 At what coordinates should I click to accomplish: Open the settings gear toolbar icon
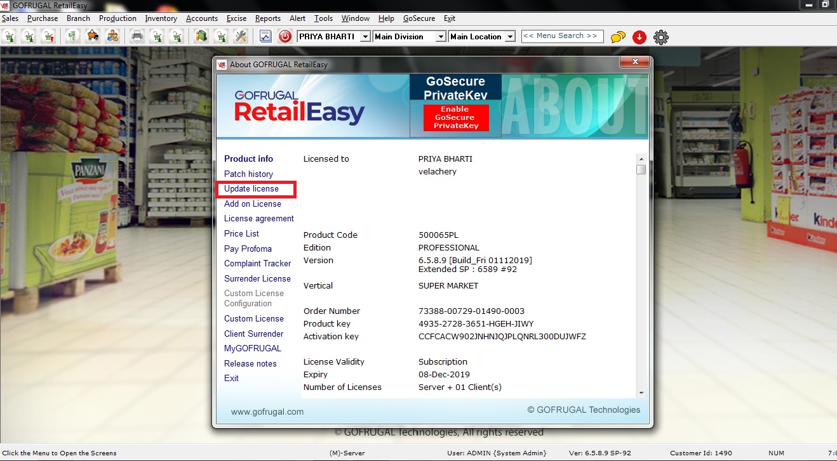pos(661,37)
